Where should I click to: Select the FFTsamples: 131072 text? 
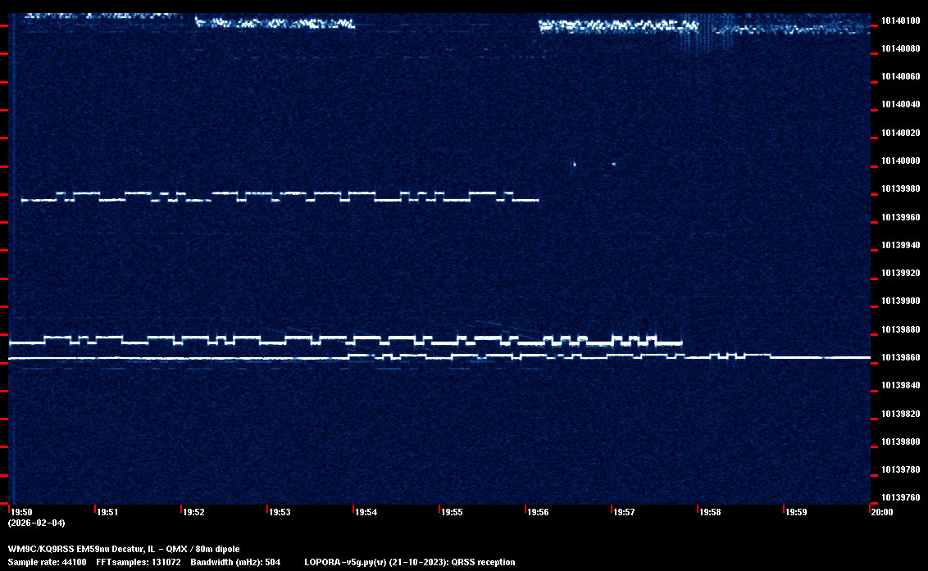(138, 562)
